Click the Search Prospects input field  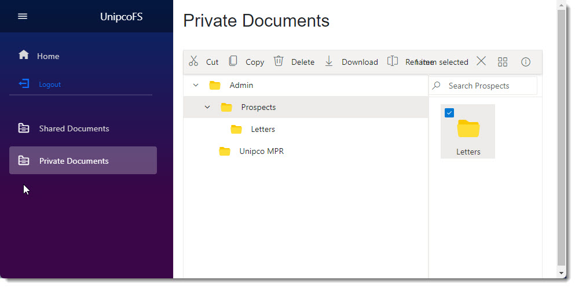click(x=489, y=86)
